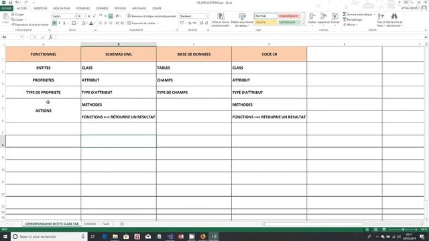The image size is (429, 241).
Task: Switch to FORMULES ribbon tab
Action: [83, 9]
